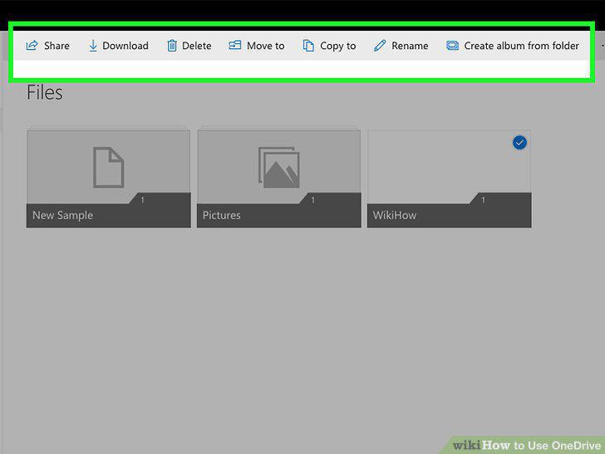This screenshot has height=454, width=605.
Task: Select Copy to text command
Action: 338,46
